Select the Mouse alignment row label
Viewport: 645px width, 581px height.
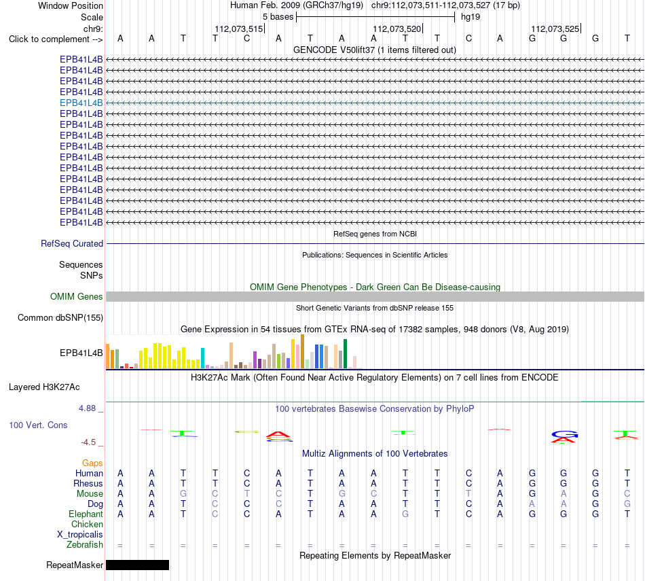pyautogui.click(x=90, y=494)
